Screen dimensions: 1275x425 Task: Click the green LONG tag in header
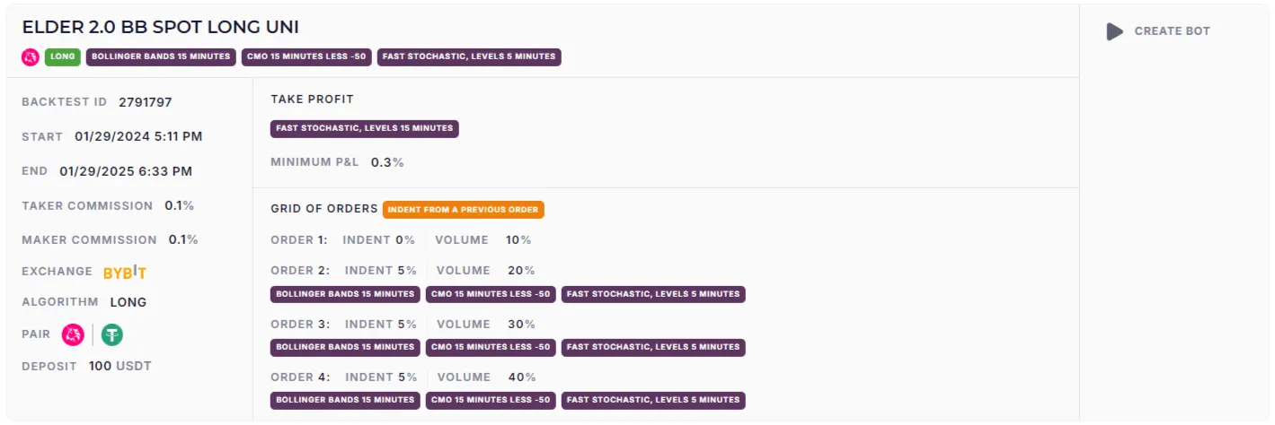[x=63, y=56]
